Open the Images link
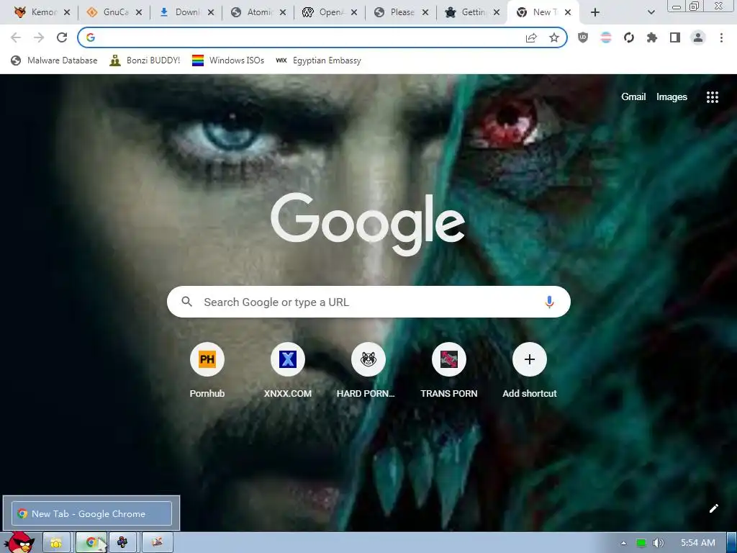Viewport: 737px width, 553px height. click(x=672, y=97)
